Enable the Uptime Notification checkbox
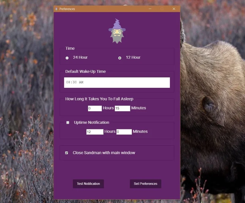The image size is (245, 203). pyautogui.click(x=68, y=123)
